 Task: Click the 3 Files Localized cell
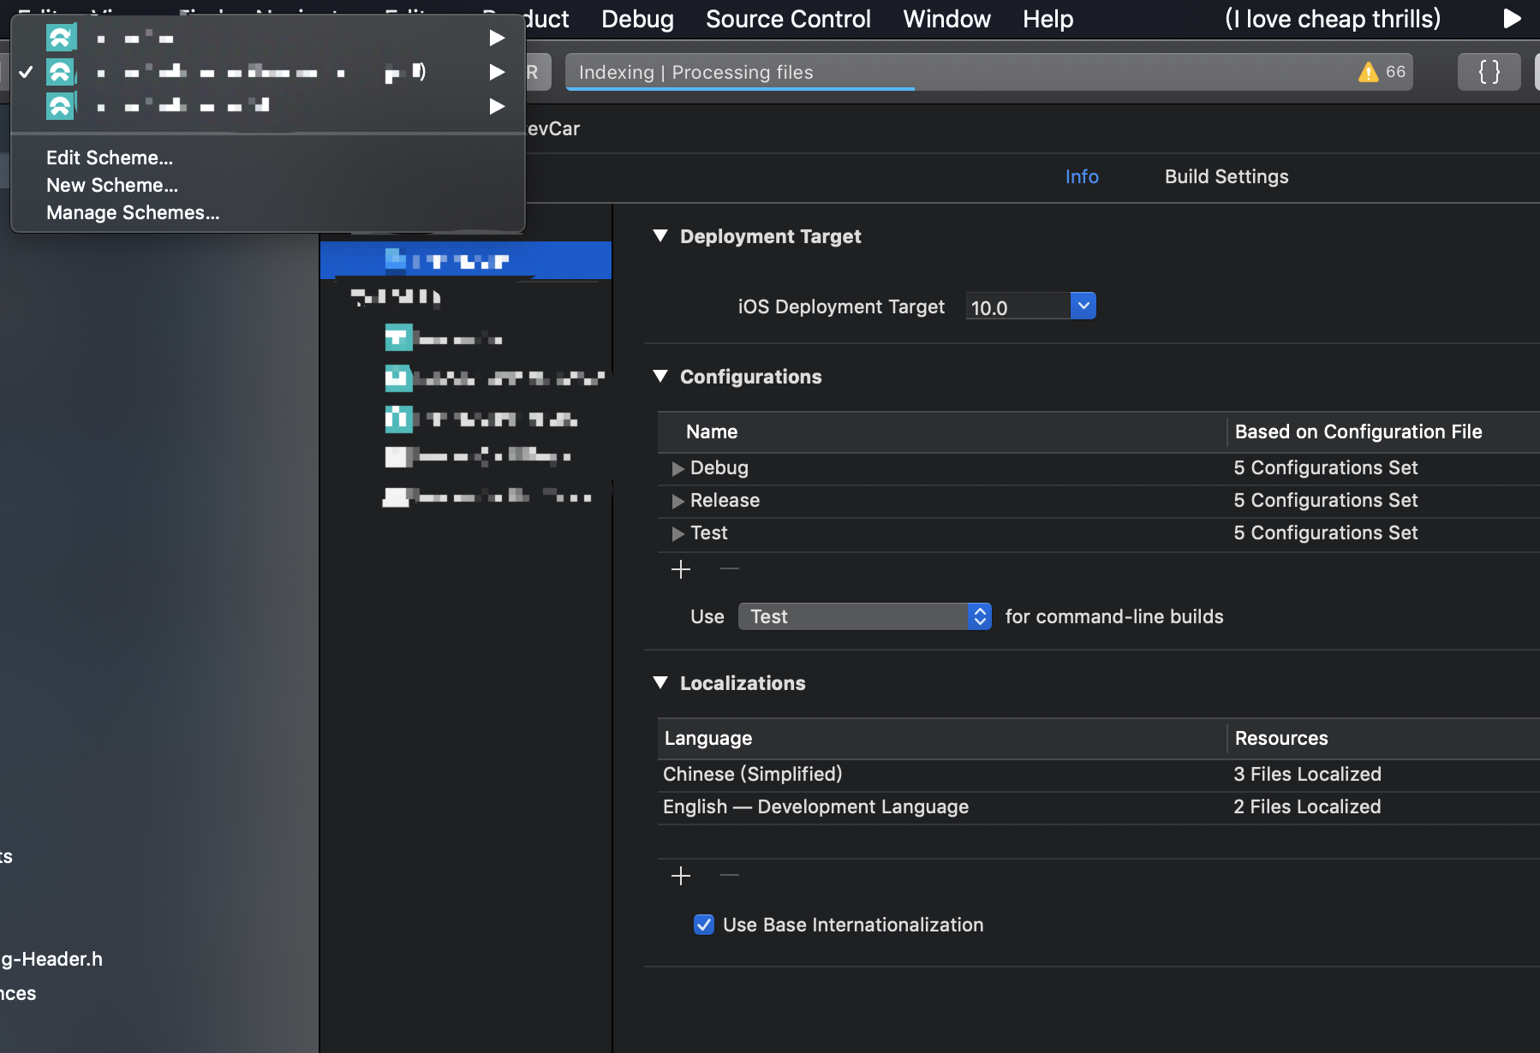coord(1307,775)
